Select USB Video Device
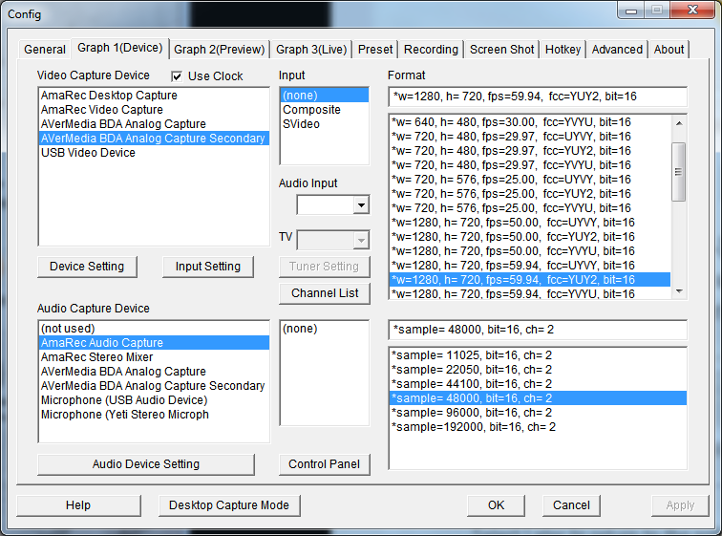722x536 pixels. tap(154, 153)
